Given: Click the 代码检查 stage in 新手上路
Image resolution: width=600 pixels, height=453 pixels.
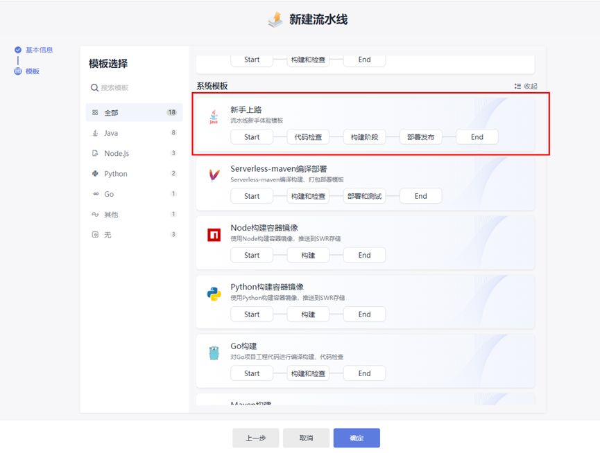Looking at the screenshot, I should click(x=308, y=137).
